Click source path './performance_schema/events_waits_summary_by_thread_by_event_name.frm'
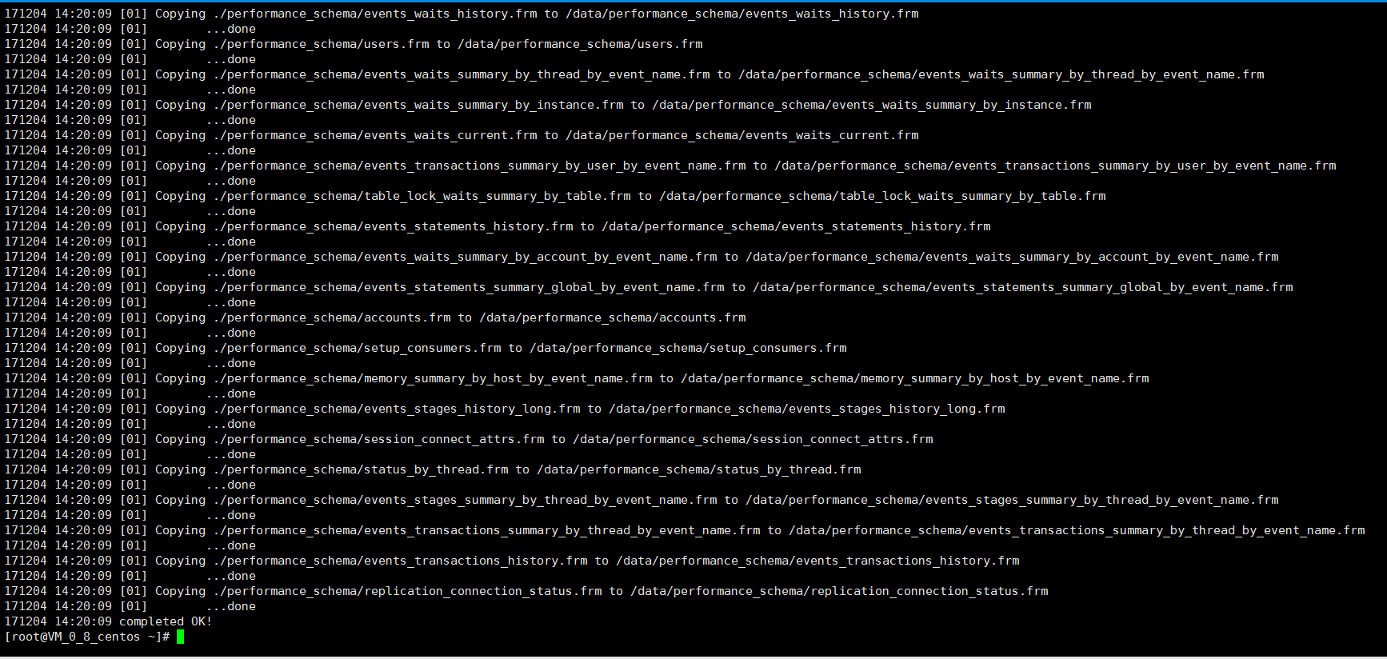 pyautogui.click(x=462, y=74)
